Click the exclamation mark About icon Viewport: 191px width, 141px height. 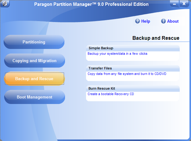[x=164, y=21]
